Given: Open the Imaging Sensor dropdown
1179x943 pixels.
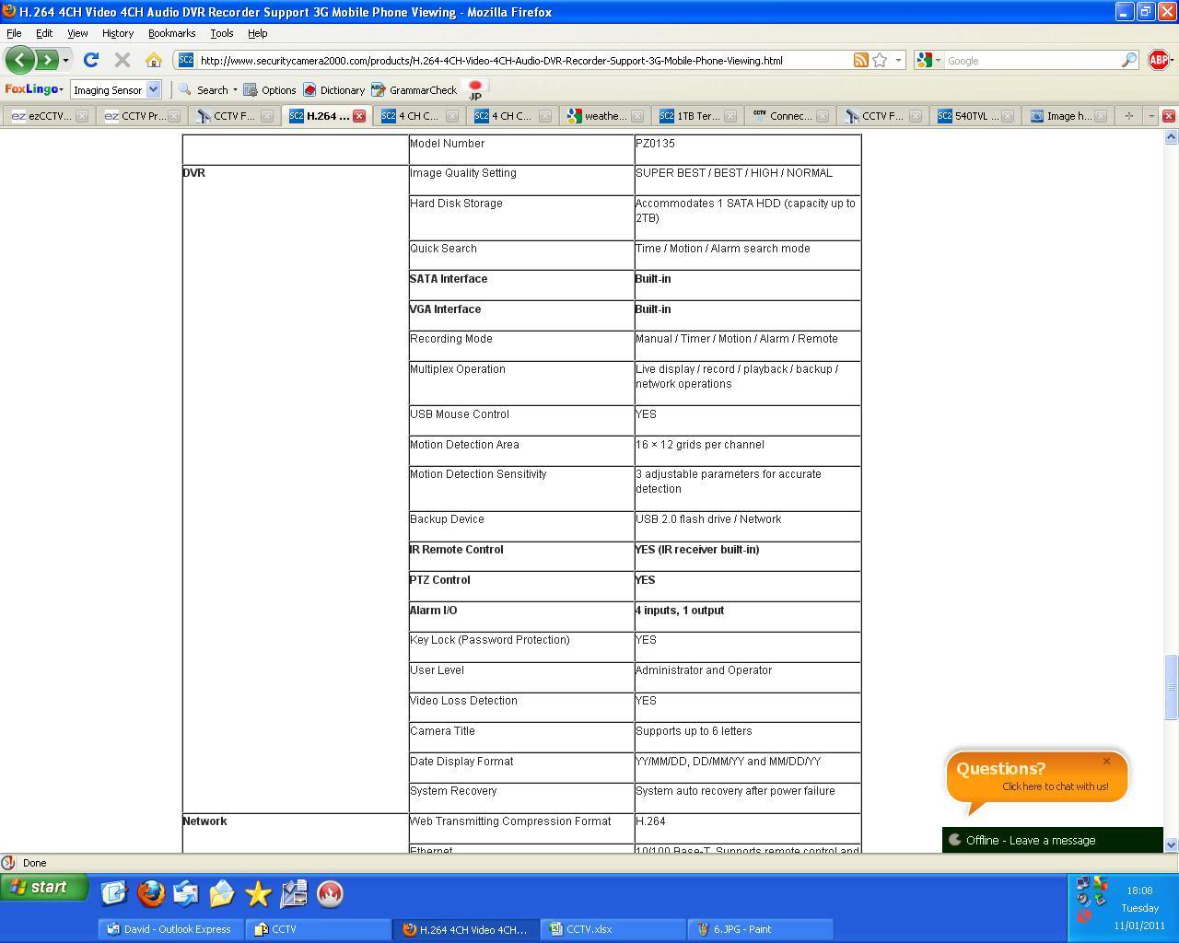Looking at the screenshot, I should click(153, 90).
